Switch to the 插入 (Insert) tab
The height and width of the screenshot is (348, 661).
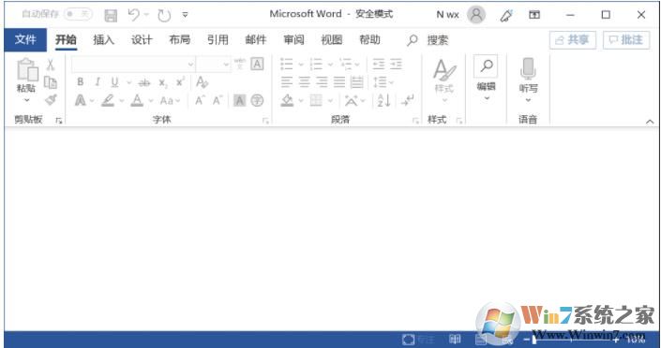tap(104, 40)
